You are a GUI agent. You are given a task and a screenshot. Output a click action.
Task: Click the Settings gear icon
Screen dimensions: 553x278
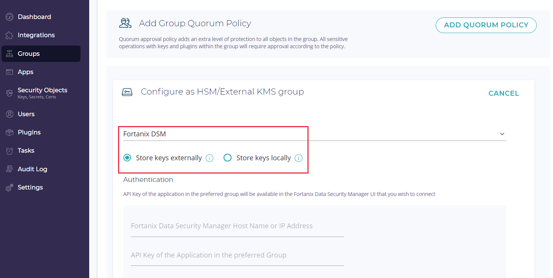click(x=9, y=188)
